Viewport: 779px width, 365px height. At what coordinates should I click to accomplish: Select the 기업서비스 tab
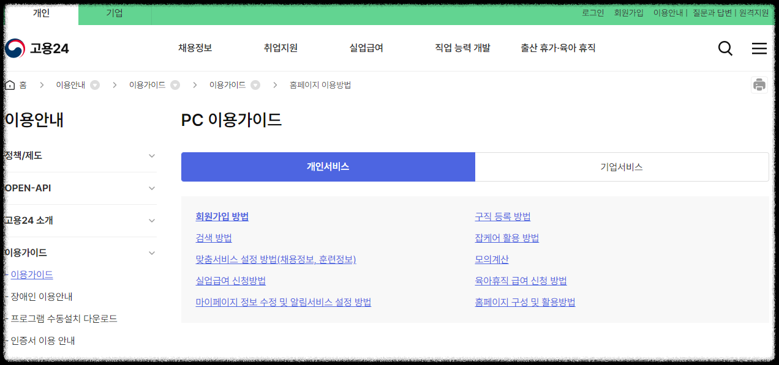point(622,167)
